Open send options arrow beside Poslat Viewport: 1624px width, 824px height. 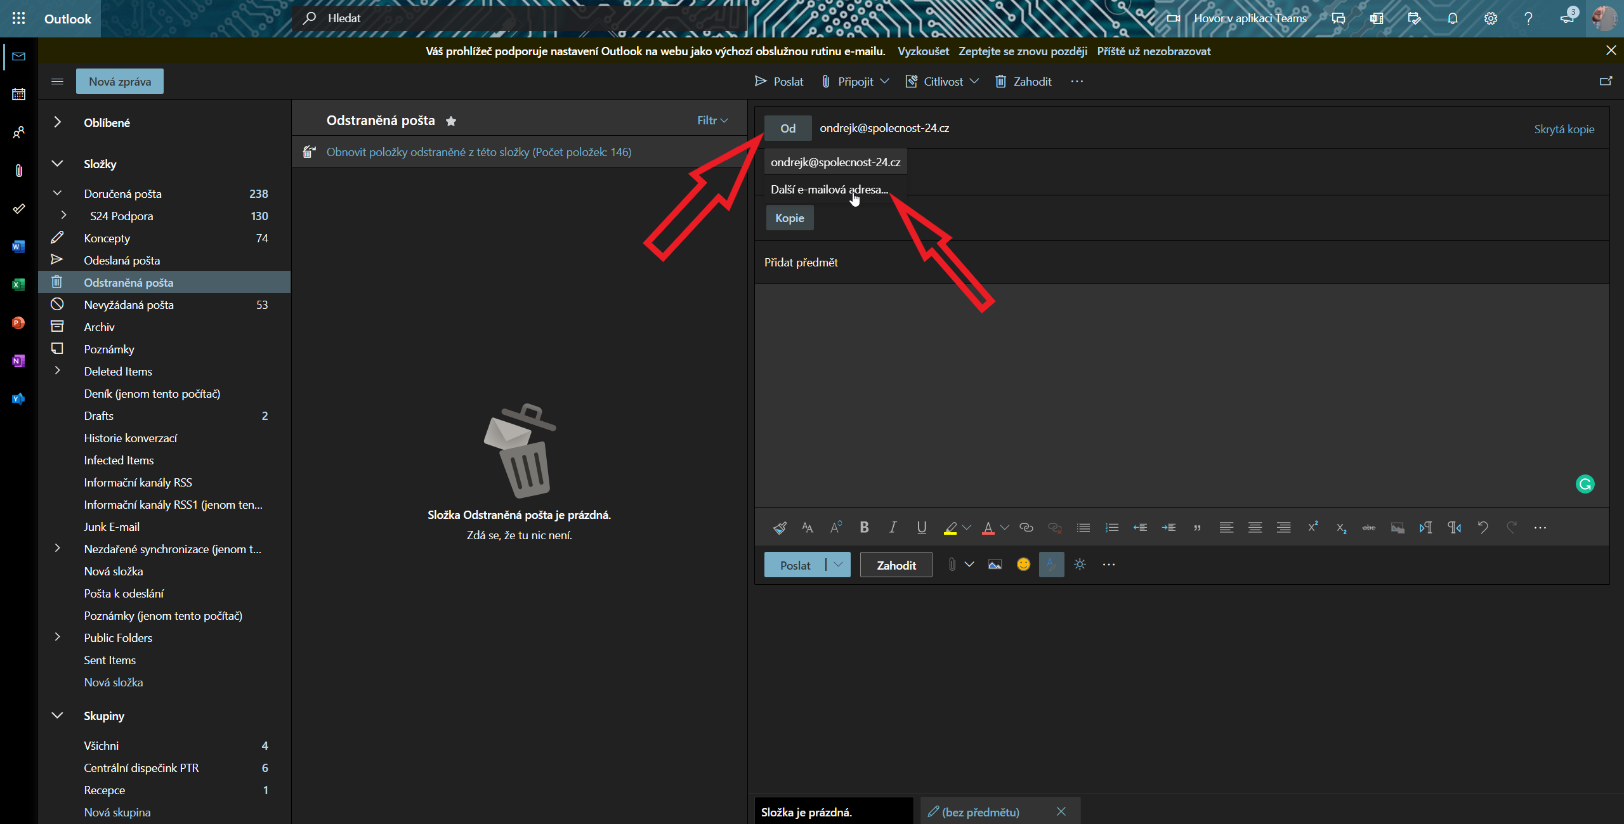[838, 565]
